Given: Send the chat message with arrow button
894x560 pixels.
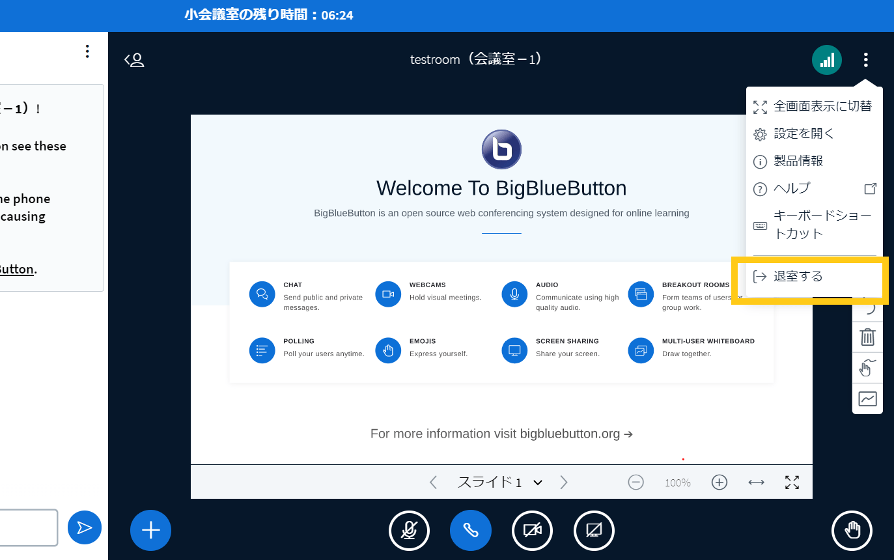Looking at the screenshot, I should point(85,527).
